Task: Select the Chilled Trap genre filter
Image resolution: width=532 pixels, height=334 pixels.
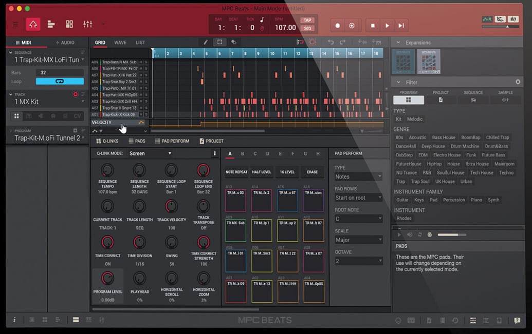Action: coord(498,137)
